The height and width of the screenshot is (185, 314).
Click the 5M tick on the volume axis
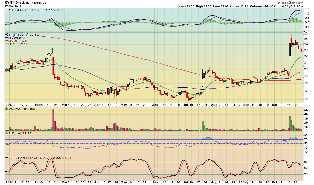coord(306,110)
